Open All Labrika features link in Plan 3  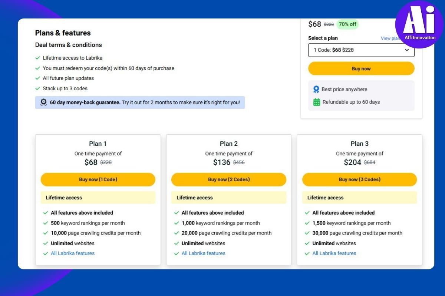[334, 253]
